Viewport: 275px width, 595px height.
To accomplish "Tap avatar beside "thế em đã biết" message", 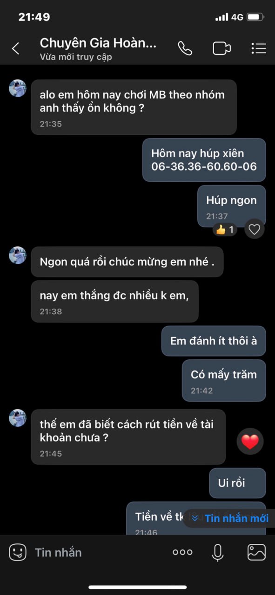I will pos(18,418).
